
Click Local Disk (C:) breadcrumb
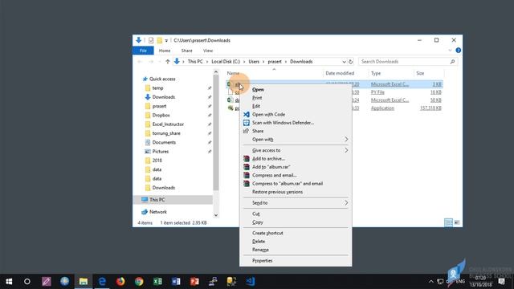point(226,62)
